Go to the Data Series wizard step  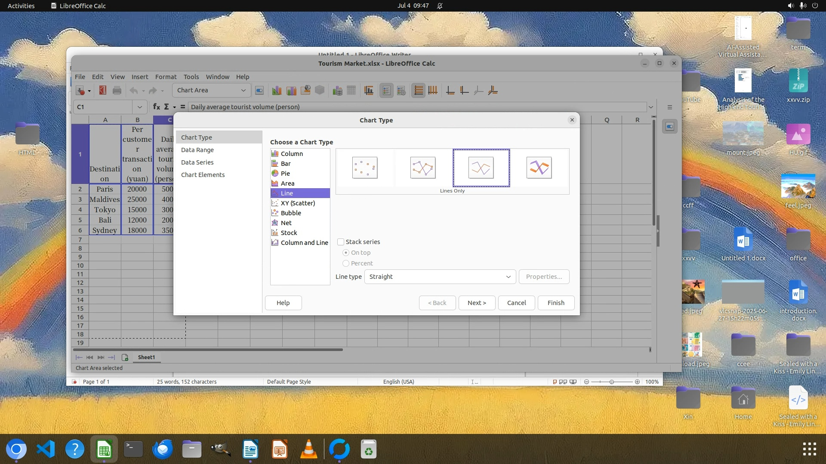pyautogui.click(x=197, y=162)
